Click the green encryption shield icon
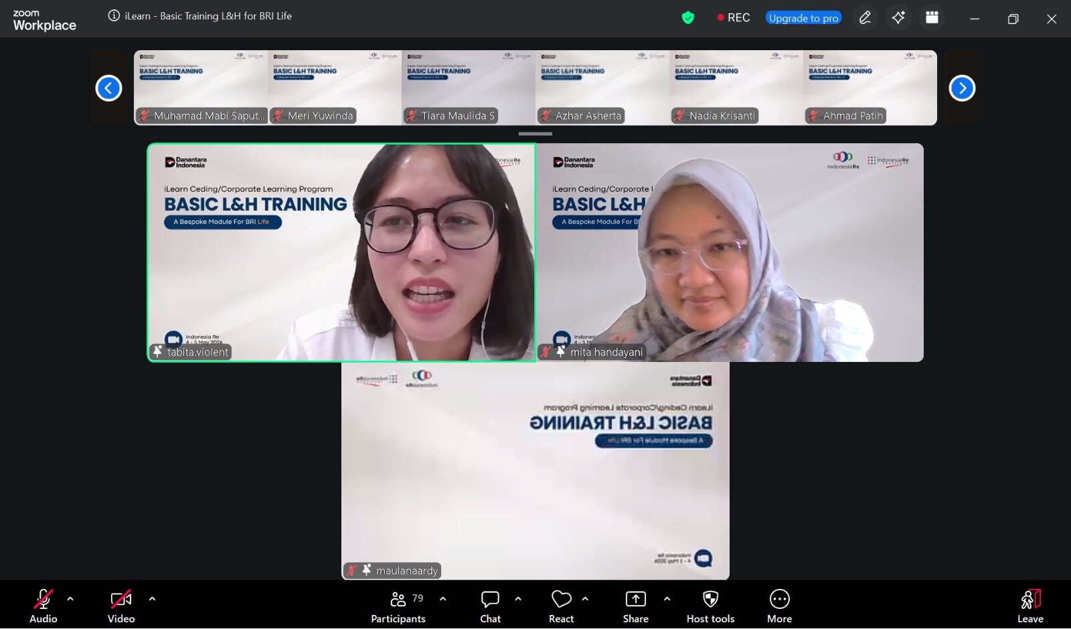Image resolution: width=1071 pixels, height=629 pixels. 687,18
